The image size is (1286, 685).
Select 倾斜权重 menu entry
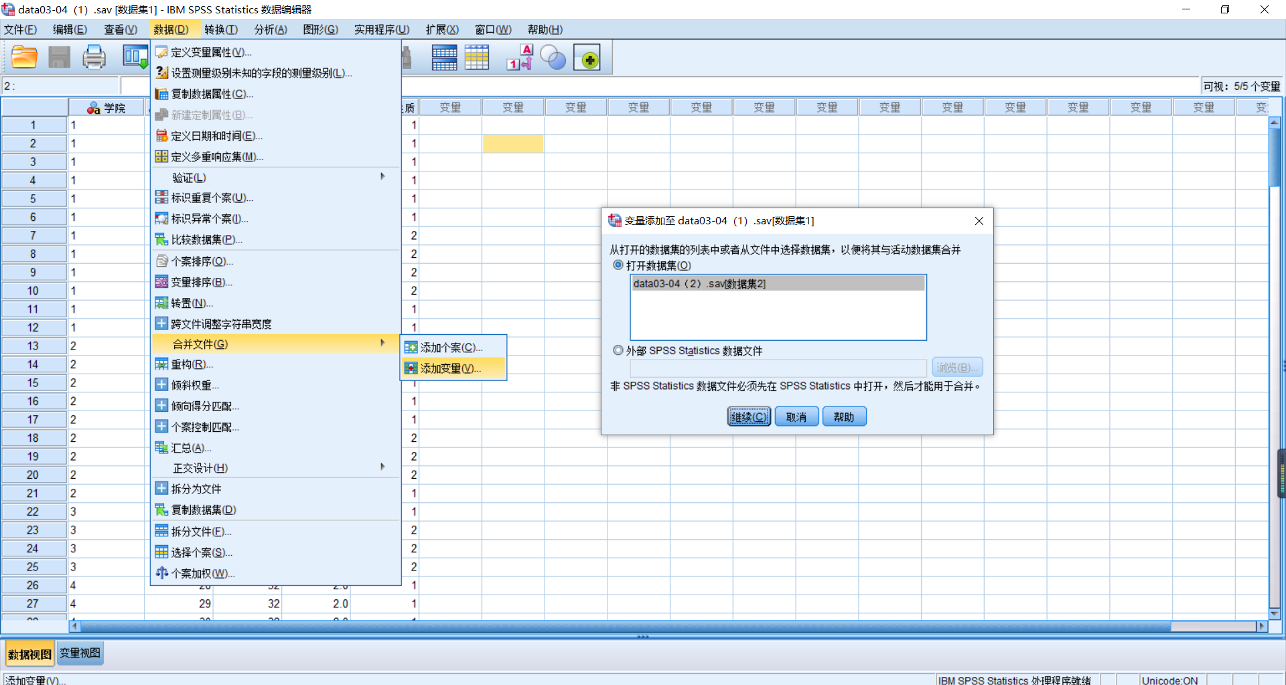(276, 385)
